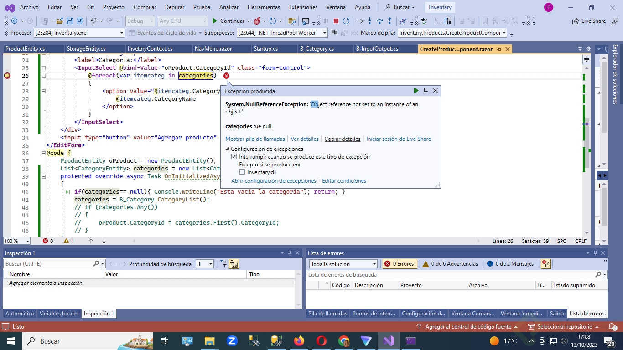623x350 pixels.
Task: Click the 'Ver detalles' link
Action: click(x=304, y=139)
